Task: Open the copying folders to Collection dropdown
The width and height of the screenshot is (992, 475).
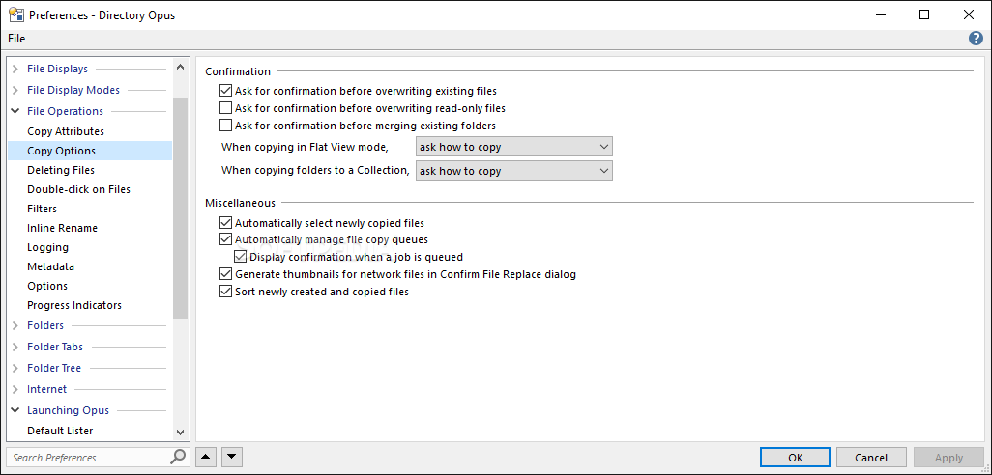Action: [x=513, y=171]
